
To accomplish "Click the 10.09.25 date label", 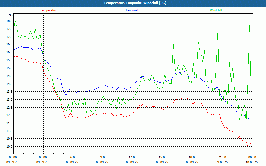I will [252, 162].
